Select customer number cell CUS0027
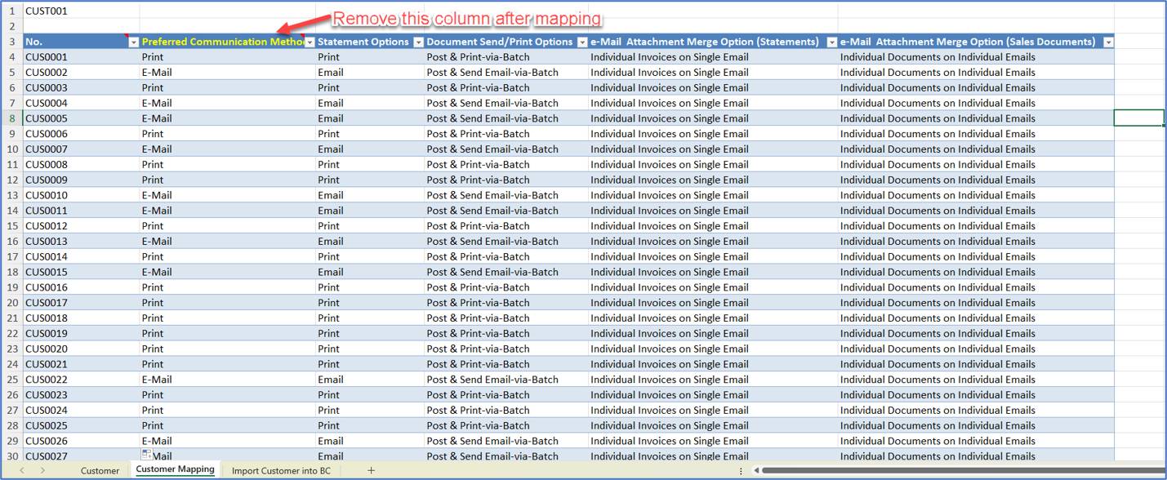Image resolution: width=1167 pixels, height=480 pixels. (x=81, y=456)
